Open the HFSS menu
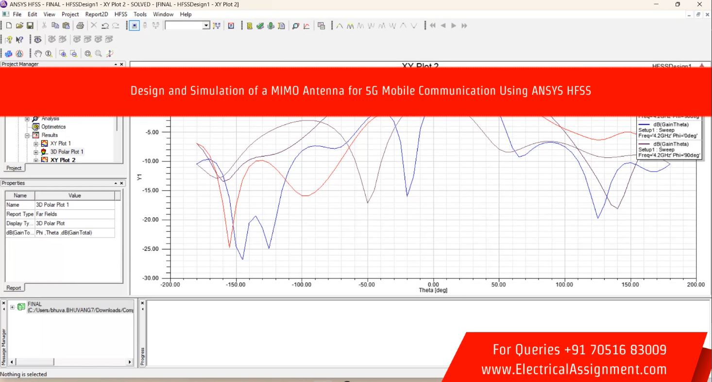 (120, 15)
